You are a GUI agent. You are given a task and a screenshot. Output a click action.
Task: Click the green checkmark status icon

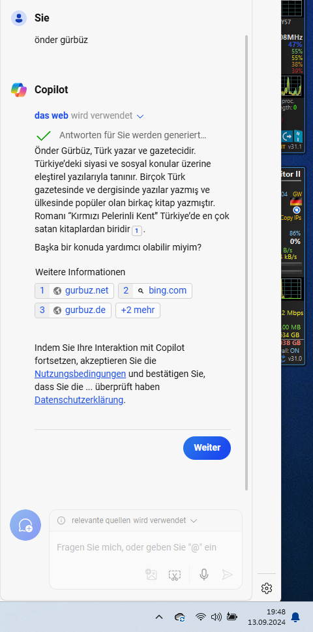tap(44, 136)
